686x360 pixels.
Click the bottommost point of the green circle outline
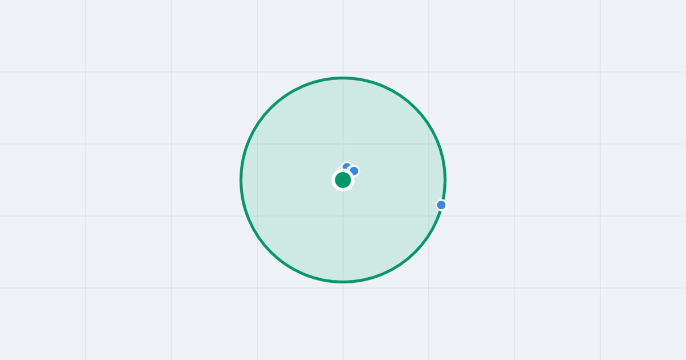click(x=343, y=281)
